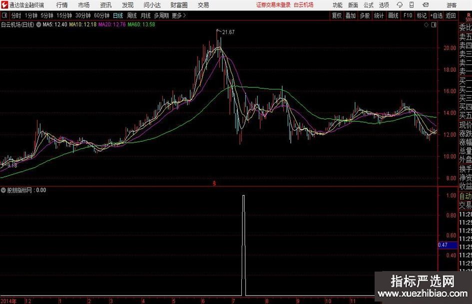The height and width of the screenshot is (304, 472).
Task: Click the MA60: 13.58 indicator value
Action: click(x=141, y=24)
